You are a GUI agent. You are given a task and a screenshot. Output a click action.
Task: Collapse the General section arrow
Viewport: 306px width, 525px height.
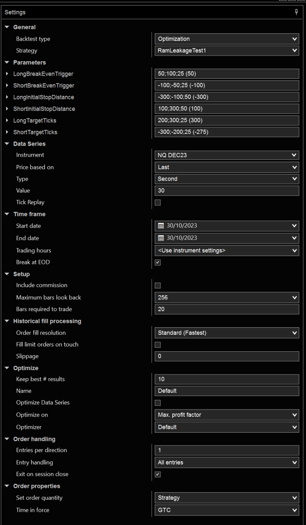click(7, 27)
